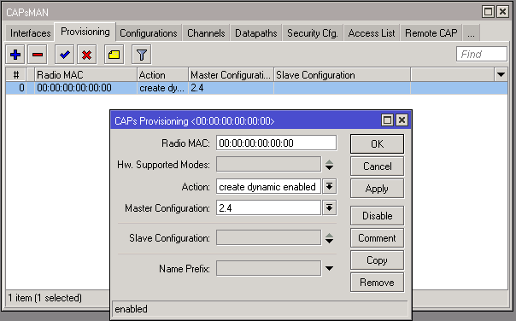Go to the Channels tab
The height and width of the screenshot is (321, 516).
pos(206,33)
